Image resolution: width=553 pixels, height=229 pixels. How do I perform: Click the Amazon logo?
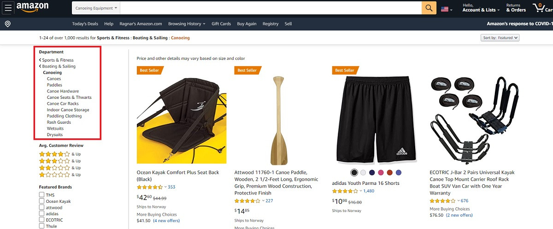(x=33, y=8)
